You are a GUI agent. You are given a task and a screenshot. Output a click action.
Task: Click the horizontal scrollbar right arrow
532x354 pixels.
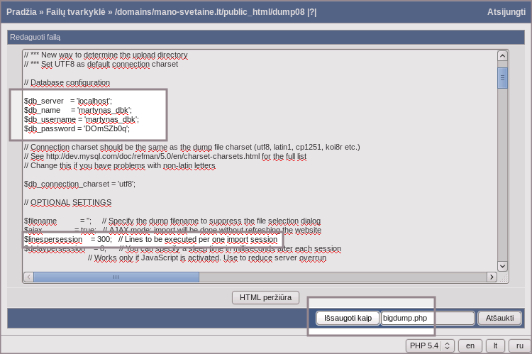(x=491, y=277)
